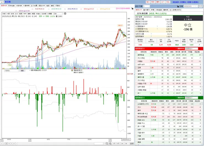Tick the checkbox for 摩根大通 row
The width and height of the screenshot is (204, 146).
click(x=136, y=77)
